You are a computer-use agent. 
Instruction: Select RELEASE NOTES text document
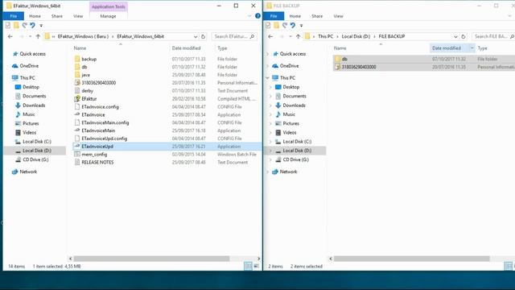point(97,162)
